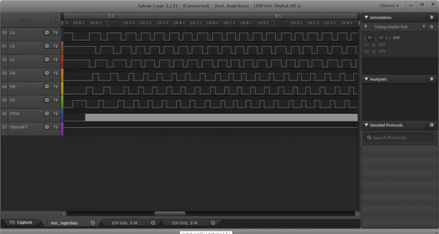
Task: Add a new analyzer with plus icon
Action: (x=431, y=79)
